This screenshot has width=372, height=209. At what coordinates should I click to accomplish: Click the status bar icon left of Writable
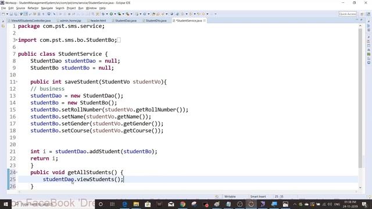[217, 196]
